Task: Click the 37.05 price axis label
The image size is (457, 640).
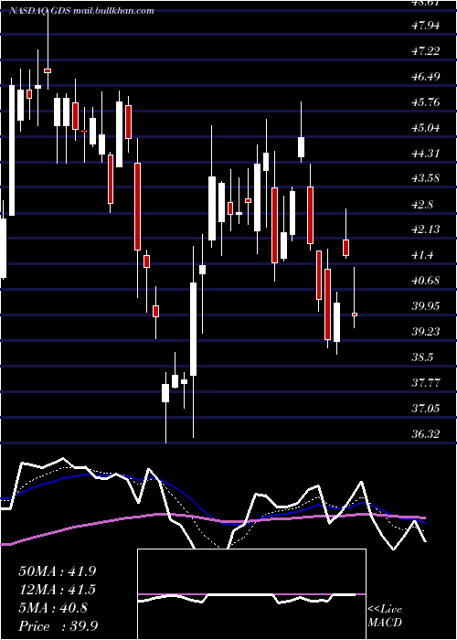Action: pyautogui.click(x=426, y=408)
